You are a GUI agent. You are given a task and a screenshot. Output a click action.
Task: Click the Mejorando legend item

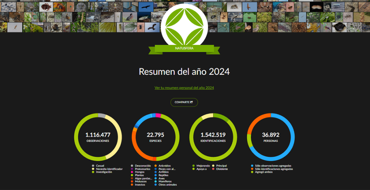(202, 165)
